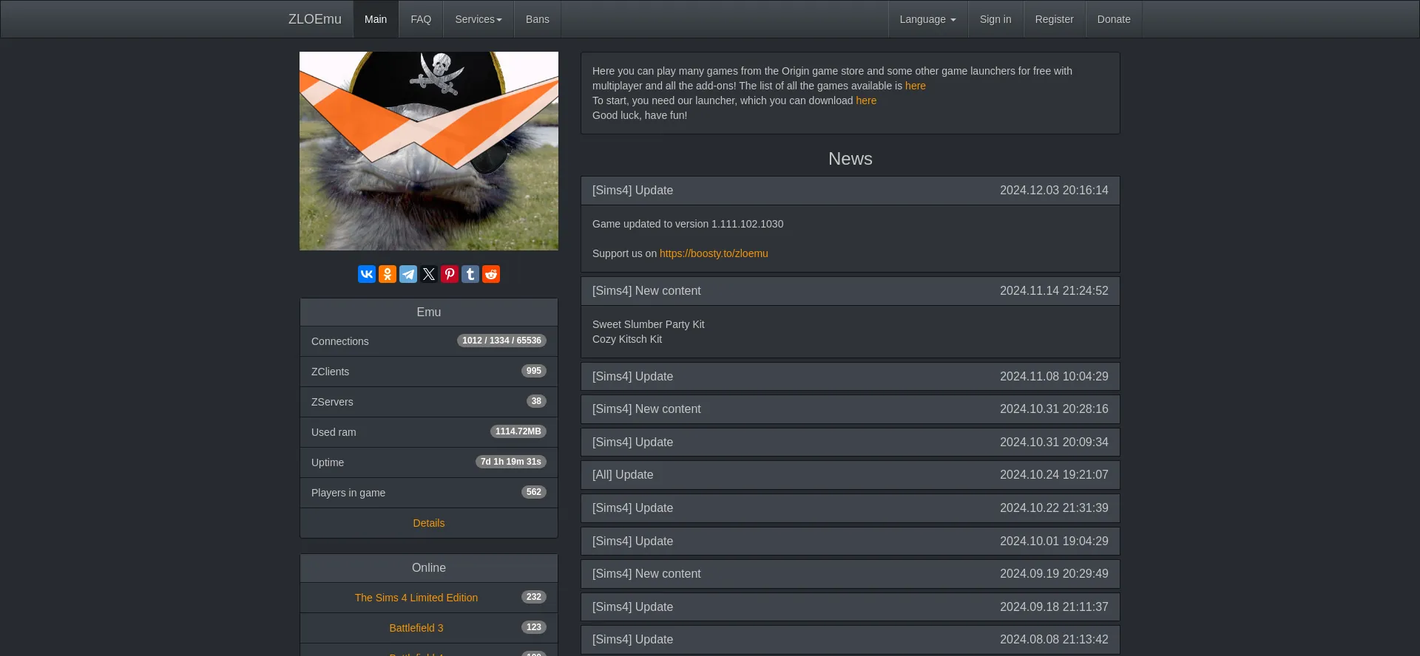Go to the Main tab
The image size is (1420, 656).
(376, 19)
